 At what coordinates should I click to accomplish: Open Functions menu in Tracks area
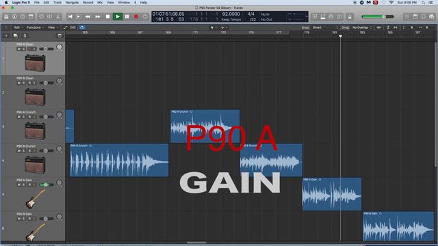tap(35, 27)
